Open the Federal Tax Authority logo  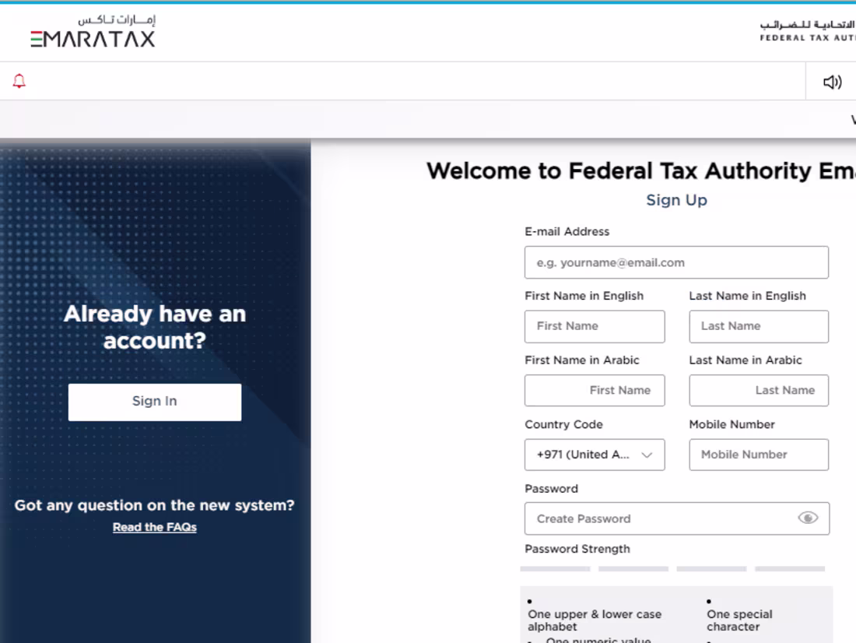808,31
